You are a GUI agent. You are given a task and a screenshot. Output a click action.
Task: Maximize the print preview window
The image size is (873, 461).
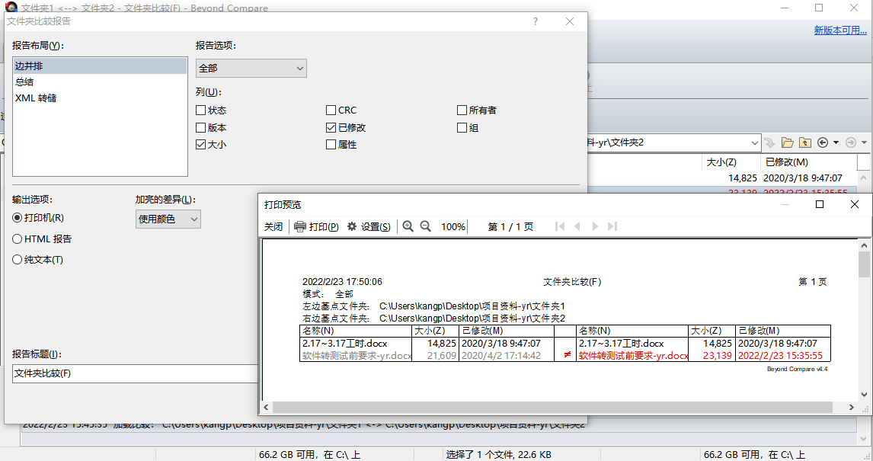[x=820, y=204]
